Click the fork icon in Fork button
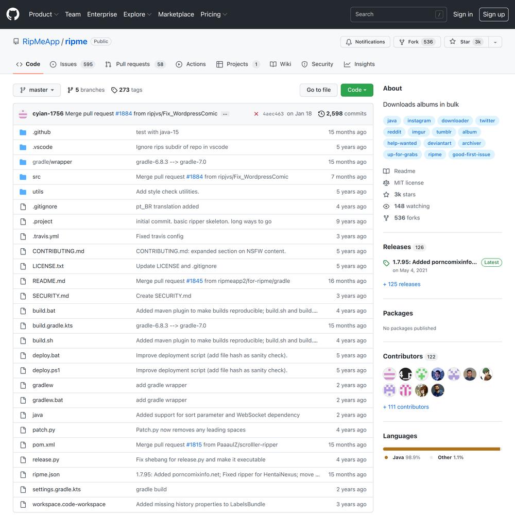515x515 pixels. (x=402, y=42)
